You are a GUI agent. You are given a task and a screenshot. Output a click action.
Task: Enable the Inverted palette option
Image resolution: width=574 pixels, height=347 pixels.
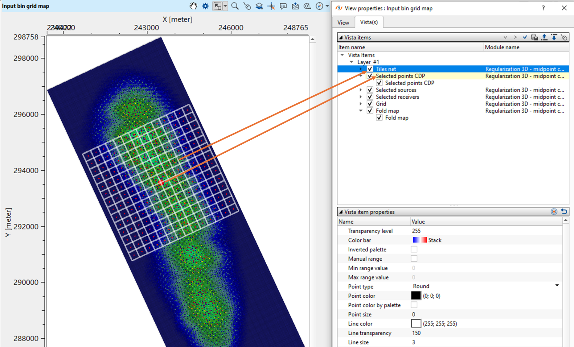[x=414, y=249]
